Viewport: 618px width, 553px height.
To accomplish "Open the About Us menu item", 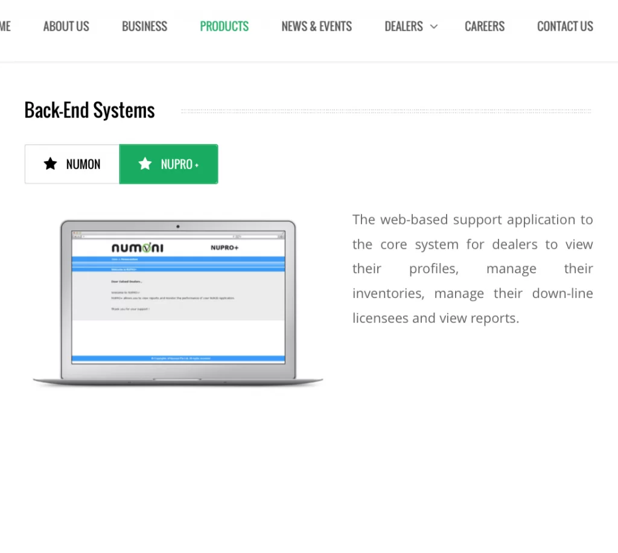I will (x=66, y=27).
